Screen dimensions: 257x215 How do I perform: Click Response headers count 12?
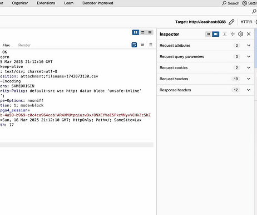tap(236, 90)
